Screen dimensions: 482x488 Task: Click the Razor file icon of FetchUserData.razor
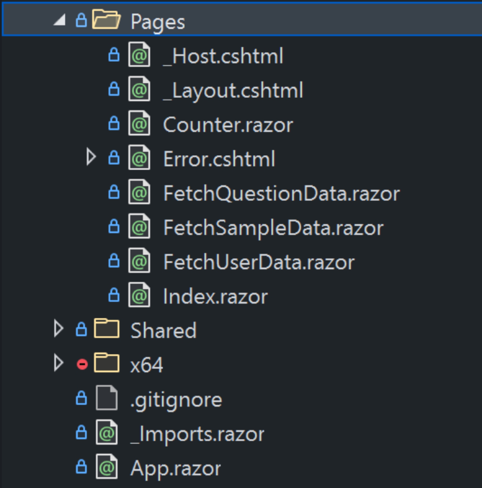point(139,261)
